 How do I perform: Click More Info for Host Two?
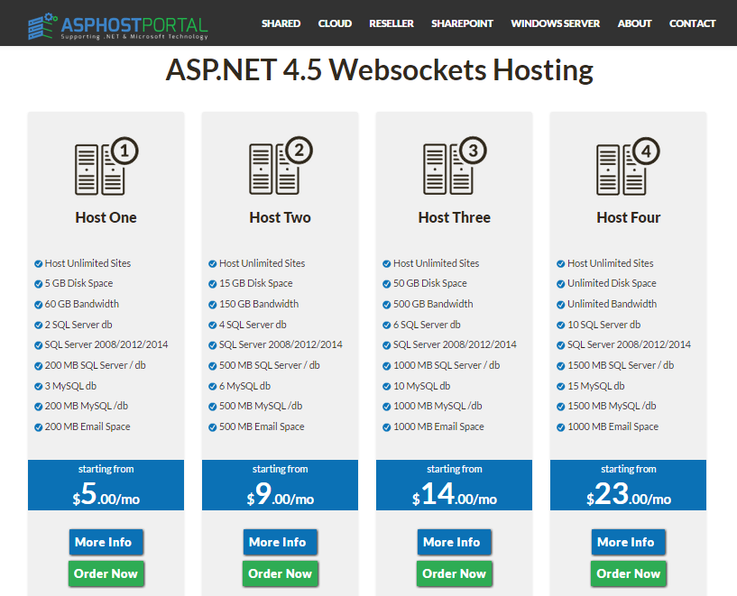point(281,542)
